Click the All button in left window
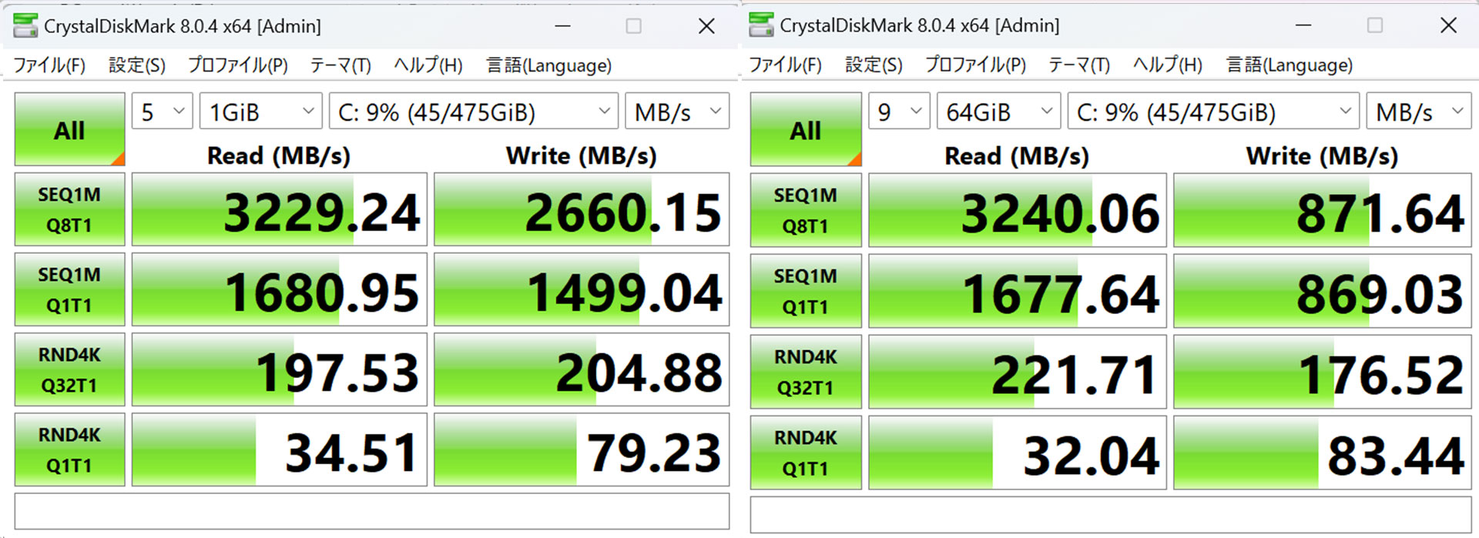This screenshot has width=1479, height=538. (69, 129)
